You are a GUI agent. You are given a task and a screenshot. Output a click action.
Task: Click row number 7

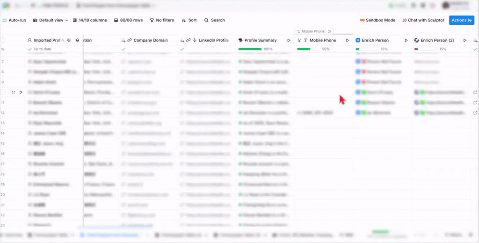click(x=3, y=62)
